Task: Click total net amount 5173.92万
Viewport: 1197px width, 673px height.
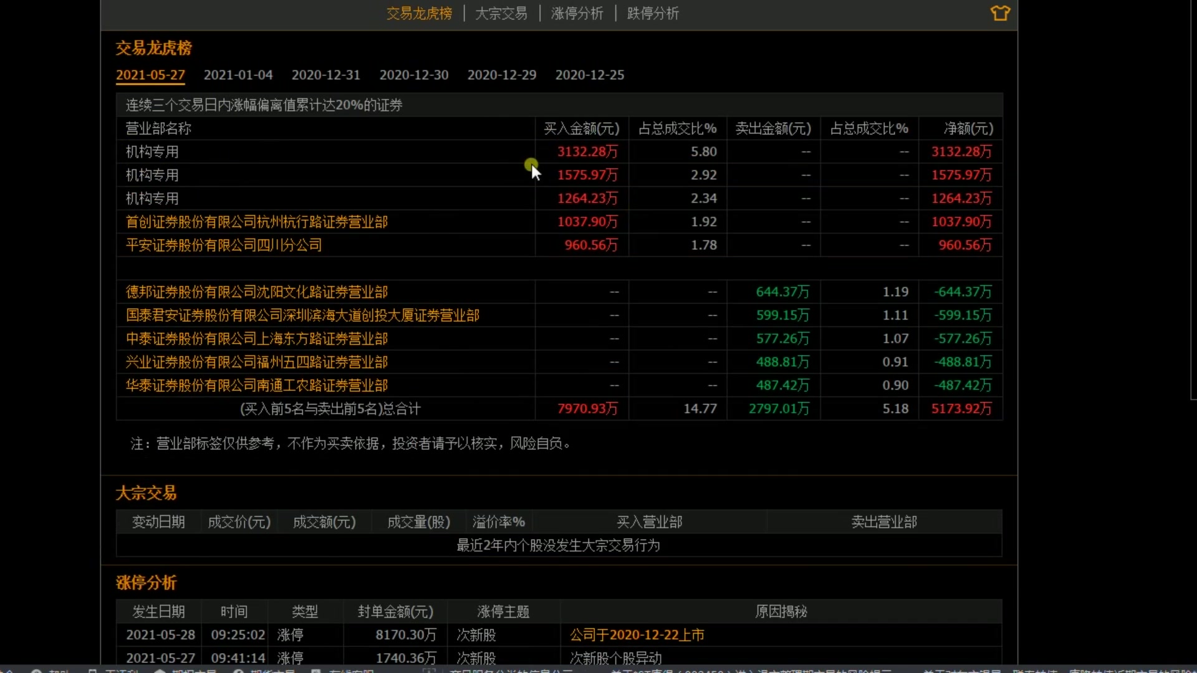Action: [961, 409]
